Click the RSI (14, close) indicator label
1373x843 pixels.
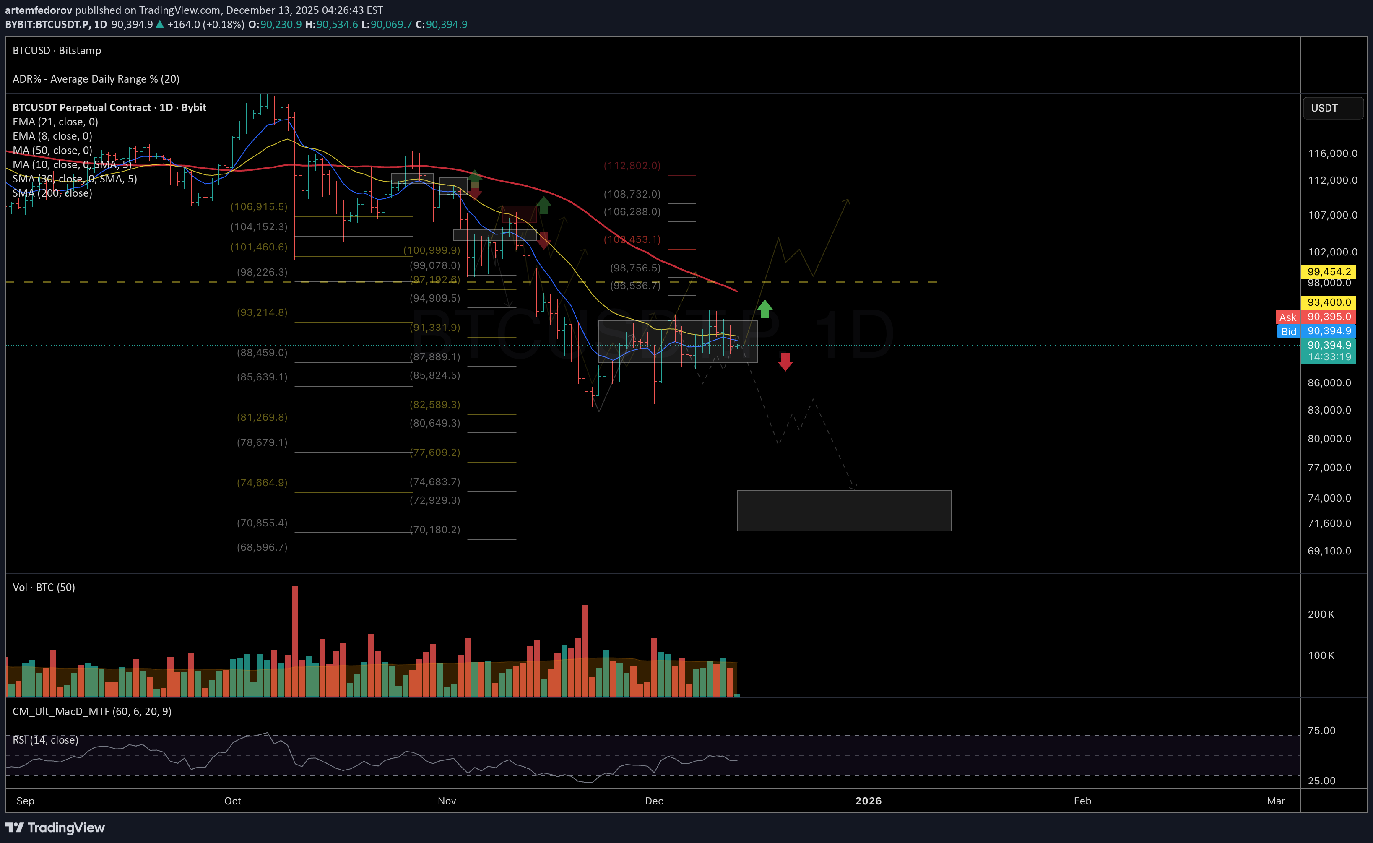pyautogui.click(x=45, y=740)
